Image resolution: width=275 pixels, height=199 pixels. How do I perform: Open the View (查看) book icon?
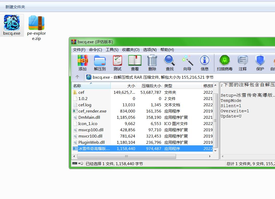click(135, 63)
